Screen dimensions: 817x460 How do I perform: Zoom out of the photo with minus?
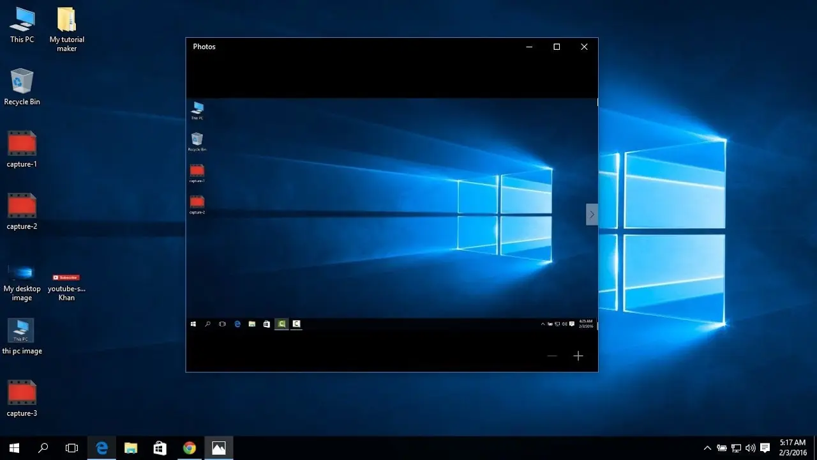tap(552, 356)
